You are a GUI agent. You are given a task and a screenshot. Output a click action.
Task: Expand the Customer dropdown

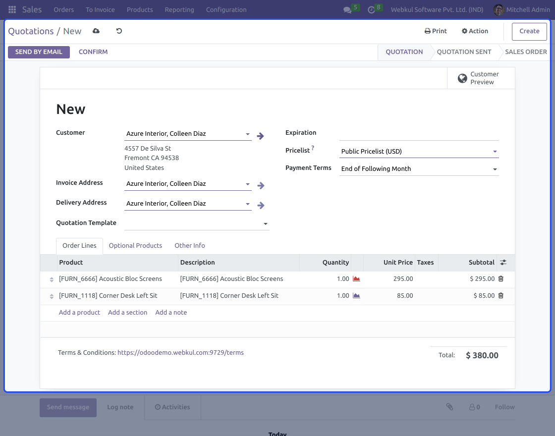click(248, 134)
